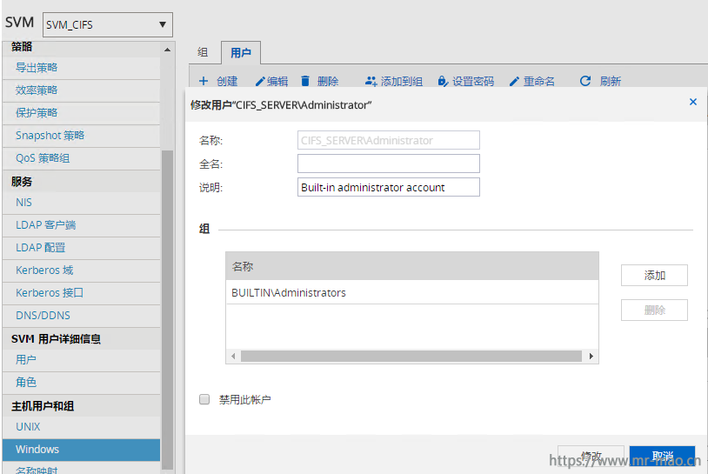Click the Set password lock icon
Screen dimensions: 708x474
pos(443,81)
